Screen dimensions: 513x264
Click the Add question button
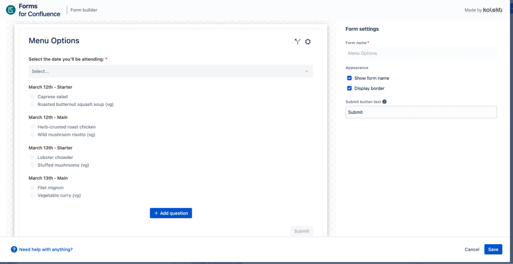171,213
